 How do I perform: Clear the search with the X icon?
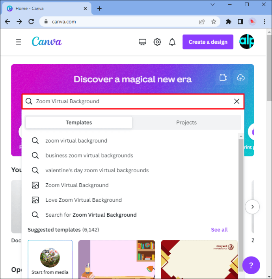237,101
